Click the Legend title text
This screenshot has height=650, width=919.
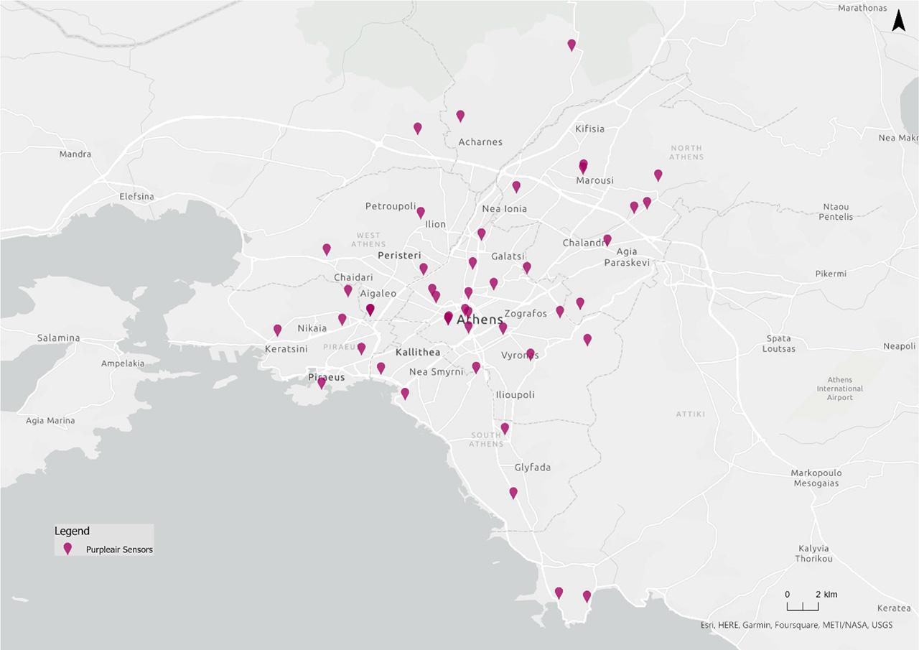[72, 531]
